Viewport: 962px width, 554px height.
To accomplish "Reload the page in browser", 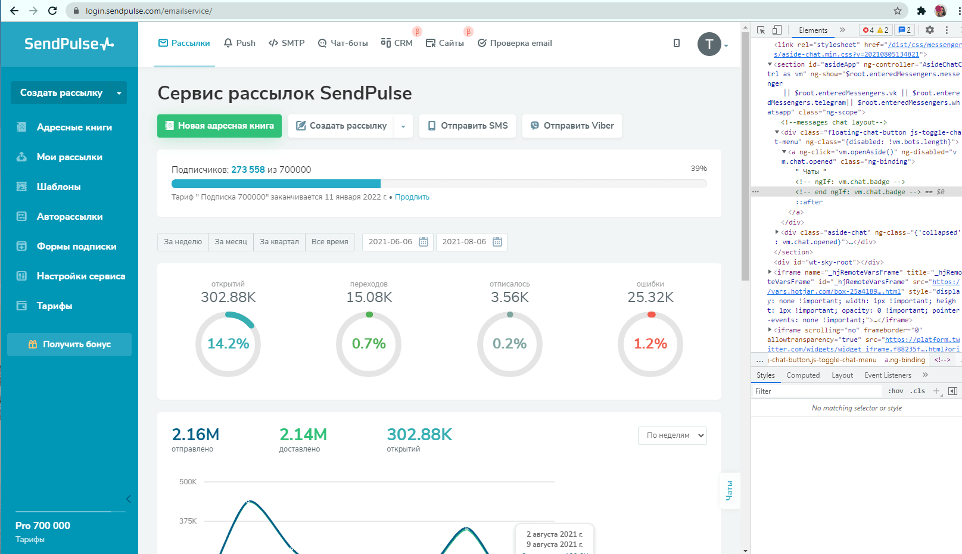I will [x=52, y=11].
